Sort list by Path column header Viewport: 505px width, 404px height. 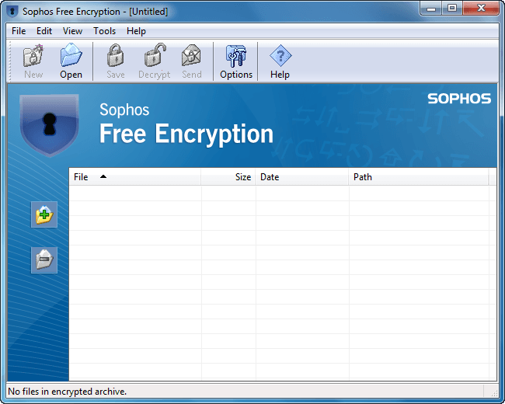[419, 177]
